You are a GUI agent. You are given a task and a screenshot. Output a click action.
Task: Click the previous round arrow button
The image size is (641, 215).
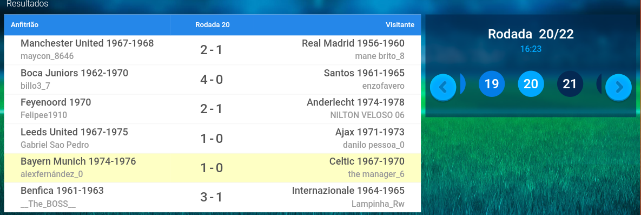(443, 87)
